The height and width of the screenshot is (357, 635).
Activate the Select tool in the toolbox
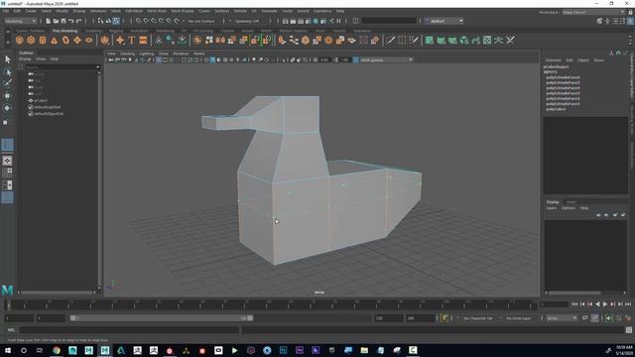click(x=7, y=59)
